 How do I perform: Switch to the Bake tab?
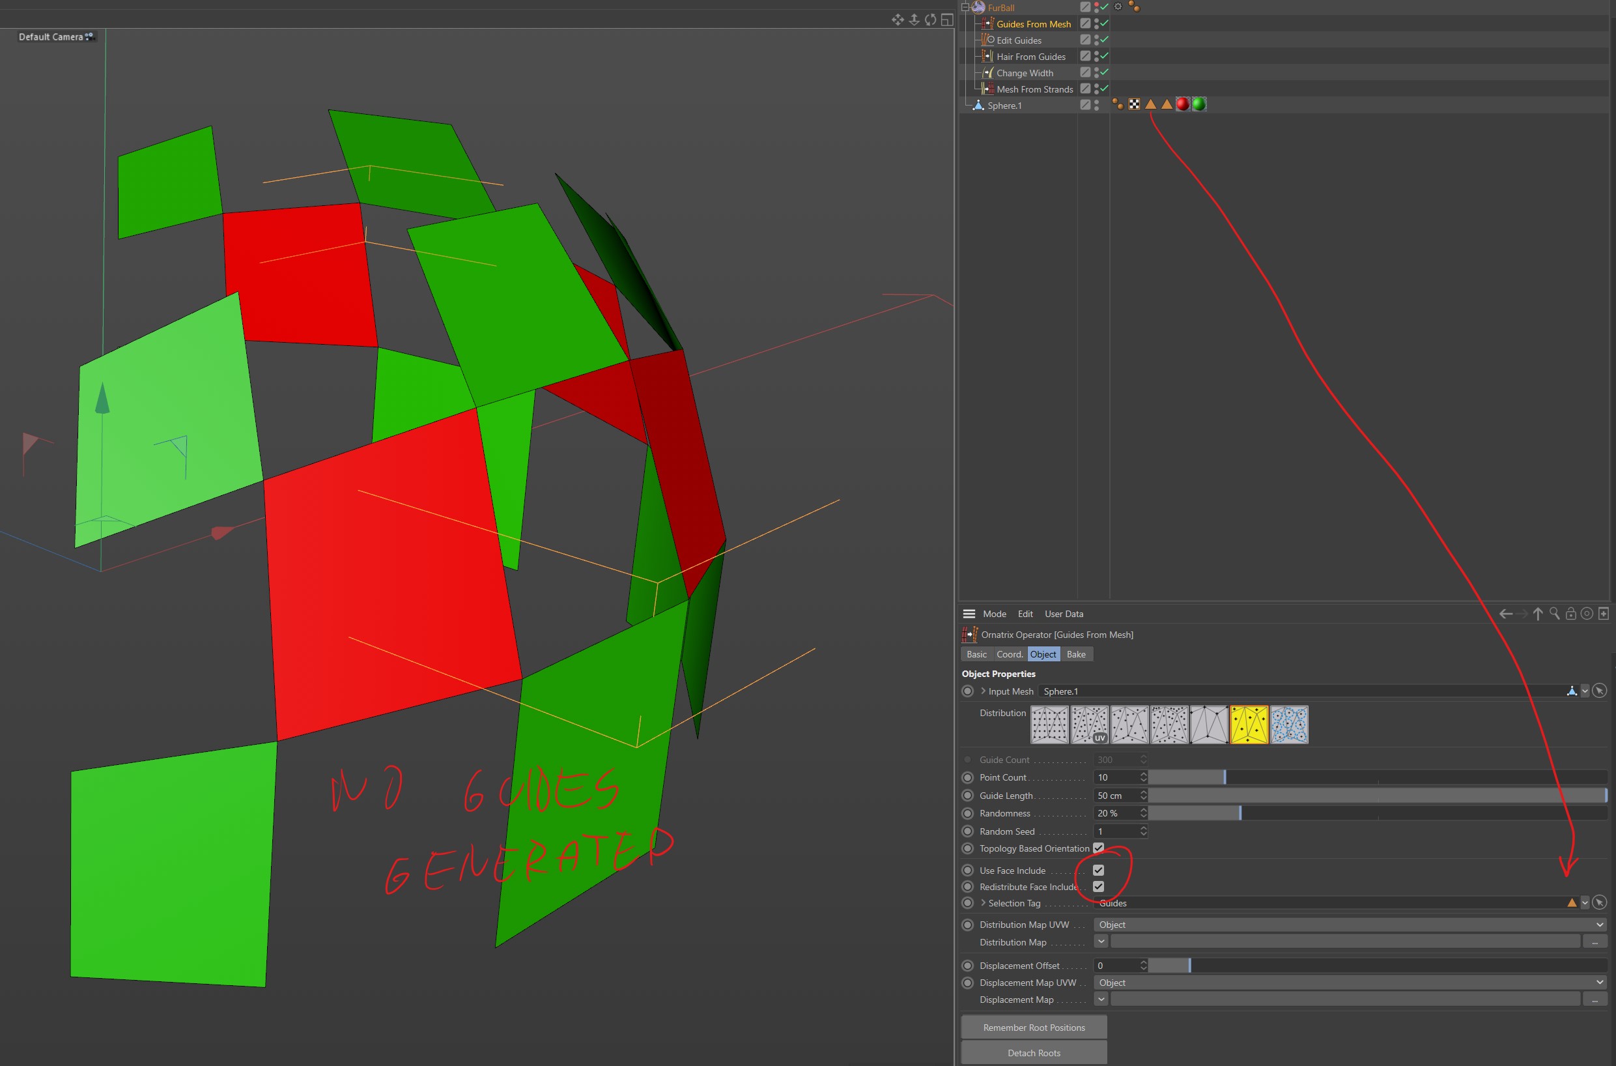(x=1076, y=654)
